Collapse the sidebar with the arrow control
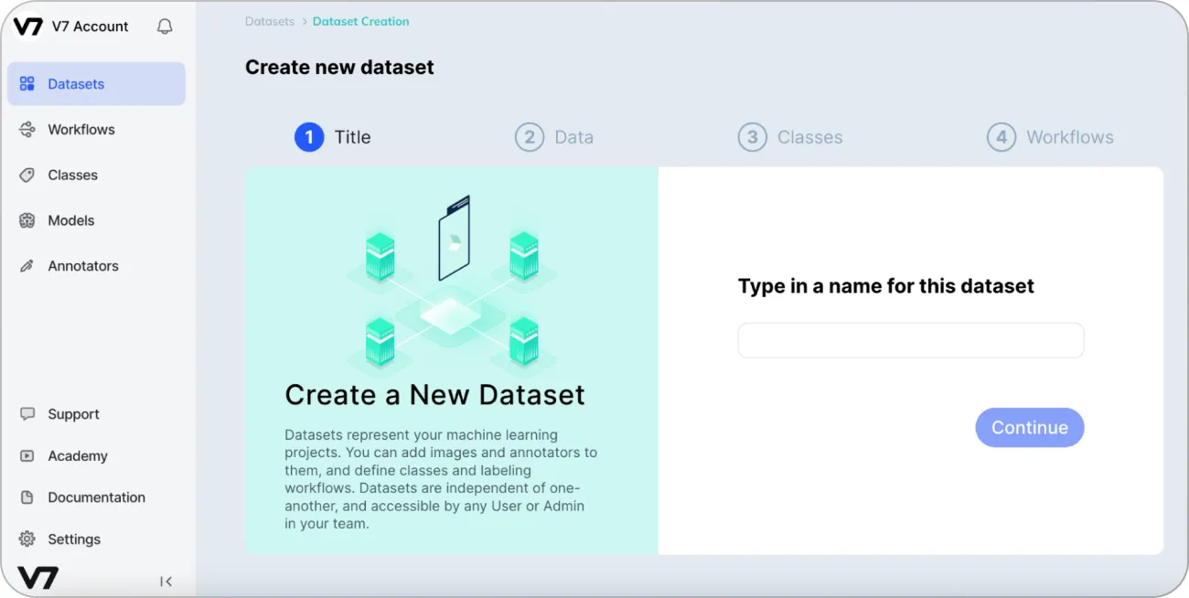1189x598 pixels. point(166,581)
